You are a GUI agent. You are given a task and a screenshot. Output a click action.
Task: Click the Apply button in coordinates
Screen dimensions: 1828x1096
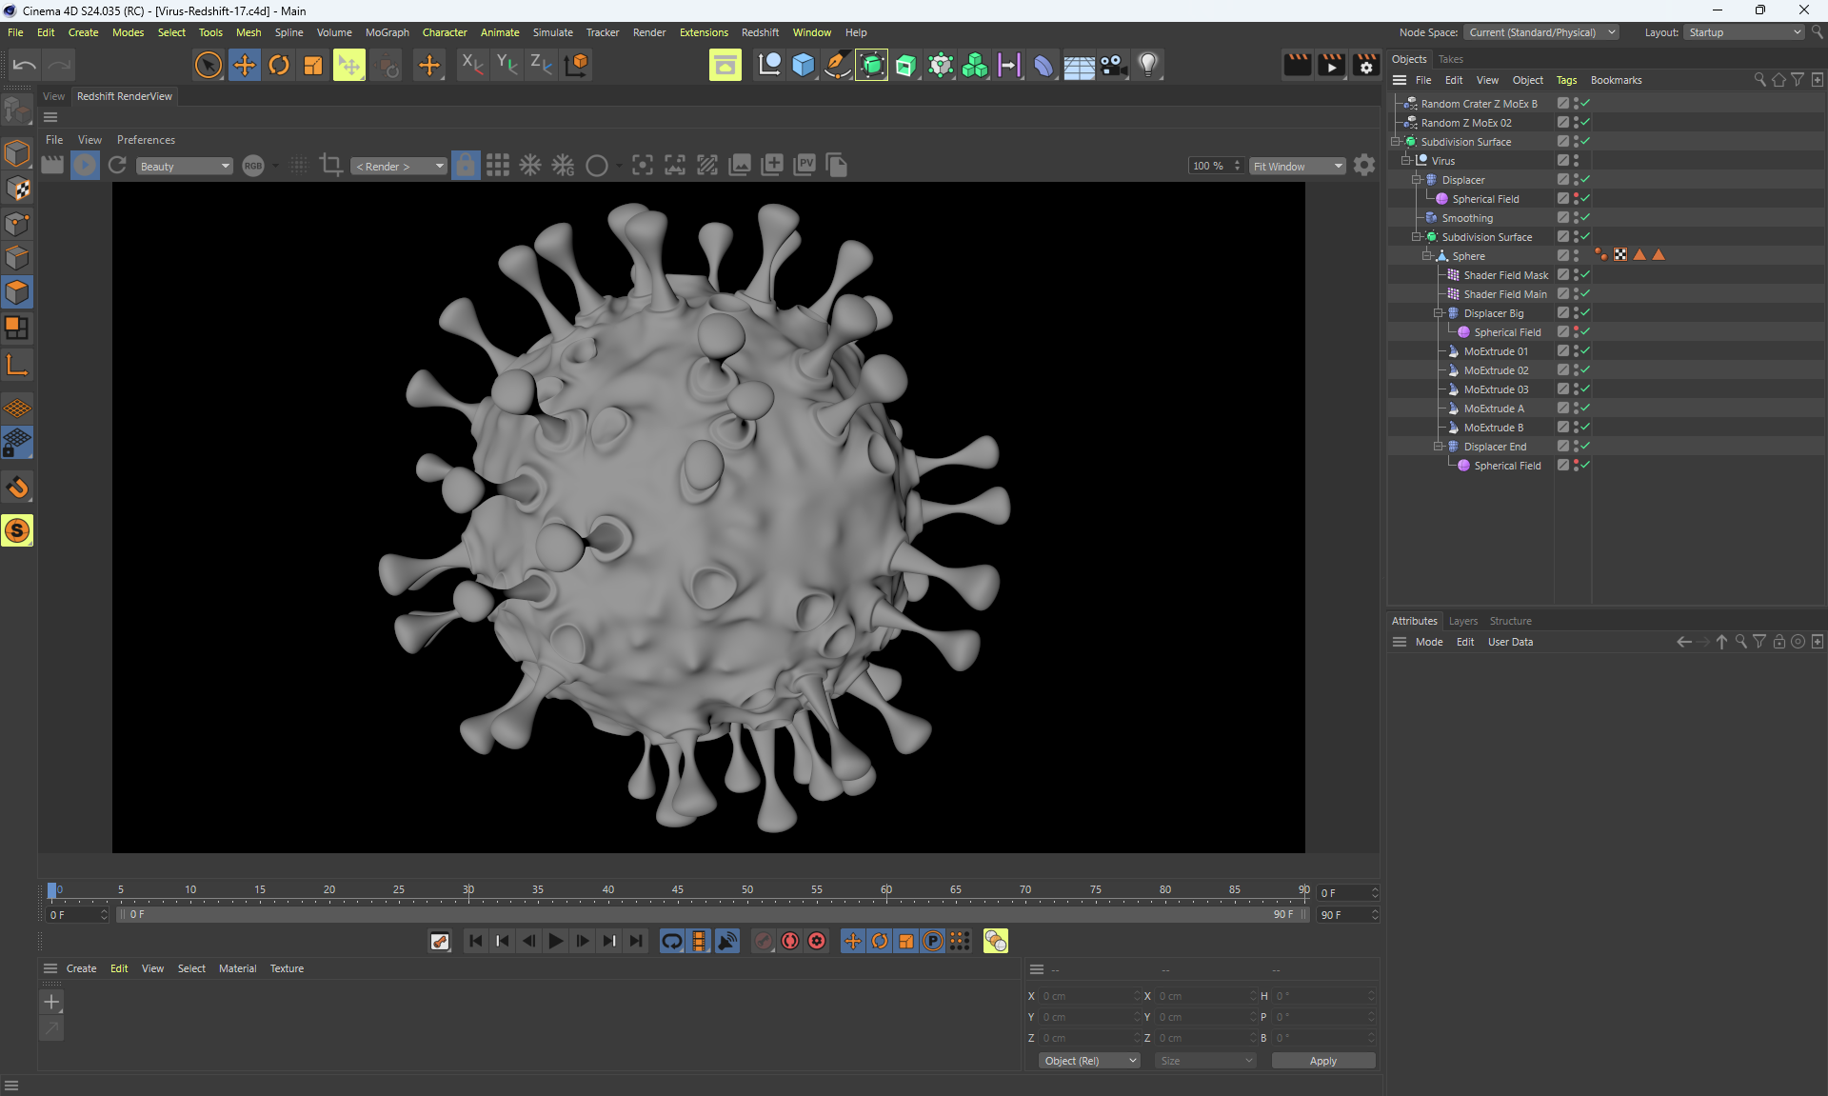[x=1322, y=1061]
